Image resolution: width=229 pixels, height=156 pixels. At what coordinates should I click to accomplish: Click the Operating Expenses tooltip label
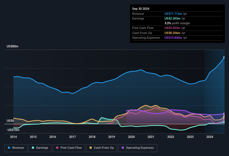point(146,38)
